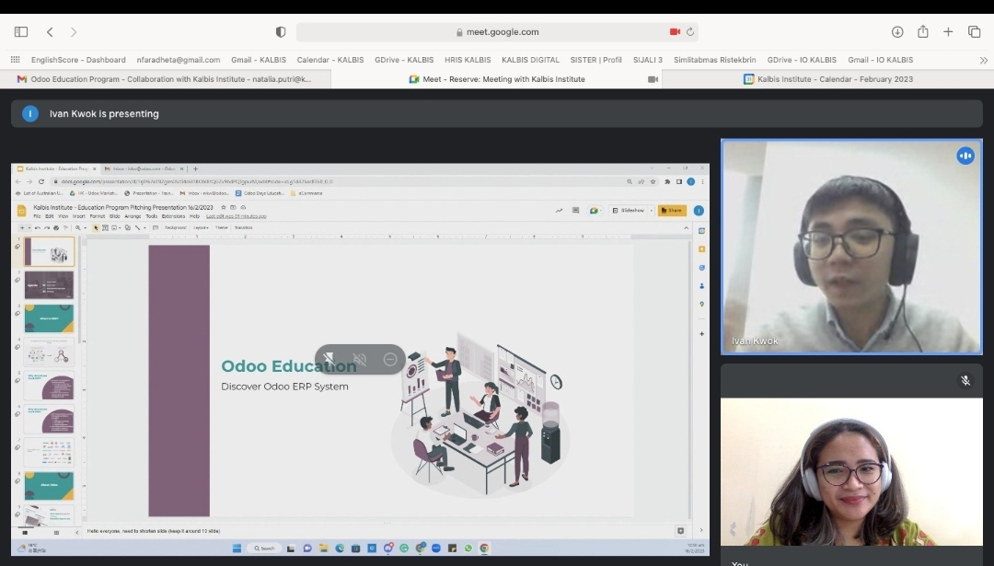Click the Search box in Windows taskbar
994x566 pixels.
264,549
